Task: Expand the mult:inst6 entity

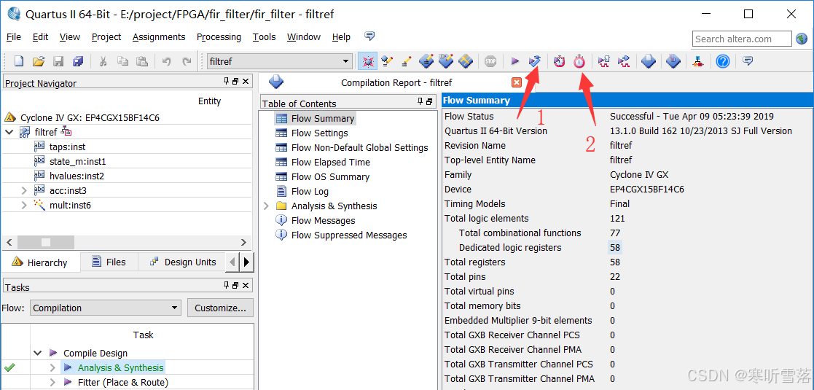Action: [24, 205]
